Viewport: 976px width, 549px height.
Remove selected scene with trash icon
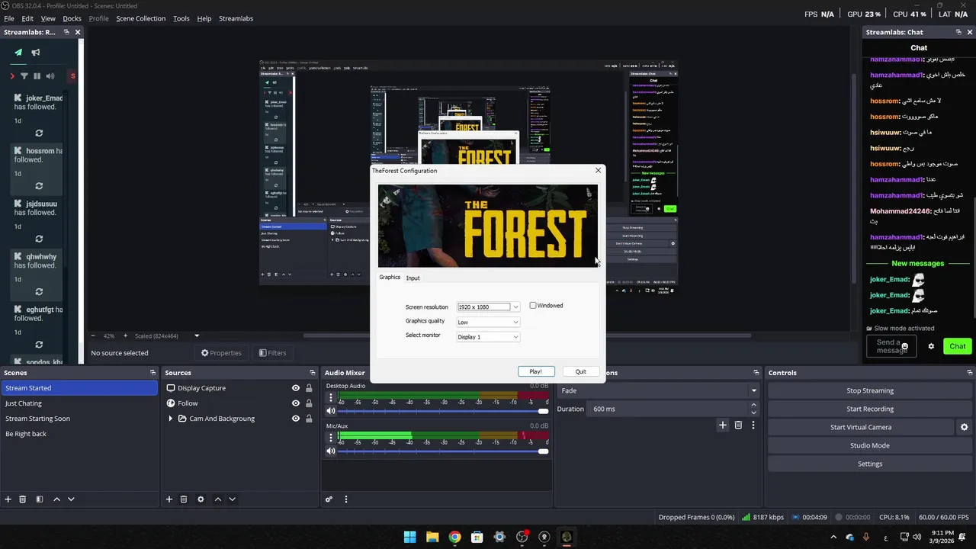coord(23,499)
